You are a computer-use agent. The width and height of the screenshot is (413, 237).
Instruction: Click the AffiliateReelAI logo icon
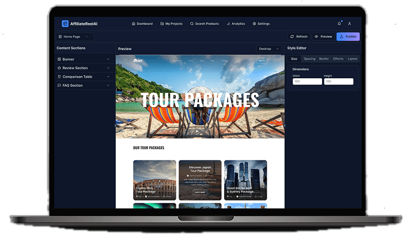(x=65, y=24)
